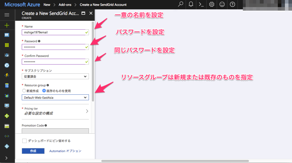This screenshot has width=292, height=163.
Task: Select 新規作成 radio button
Action: 24,91
